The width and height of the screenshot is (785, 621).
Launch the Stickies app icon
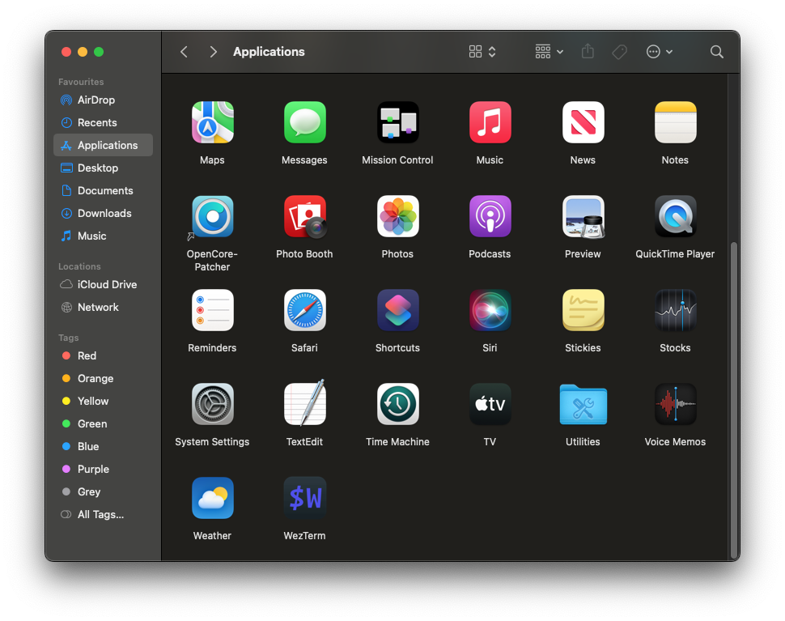coord(583,309)
